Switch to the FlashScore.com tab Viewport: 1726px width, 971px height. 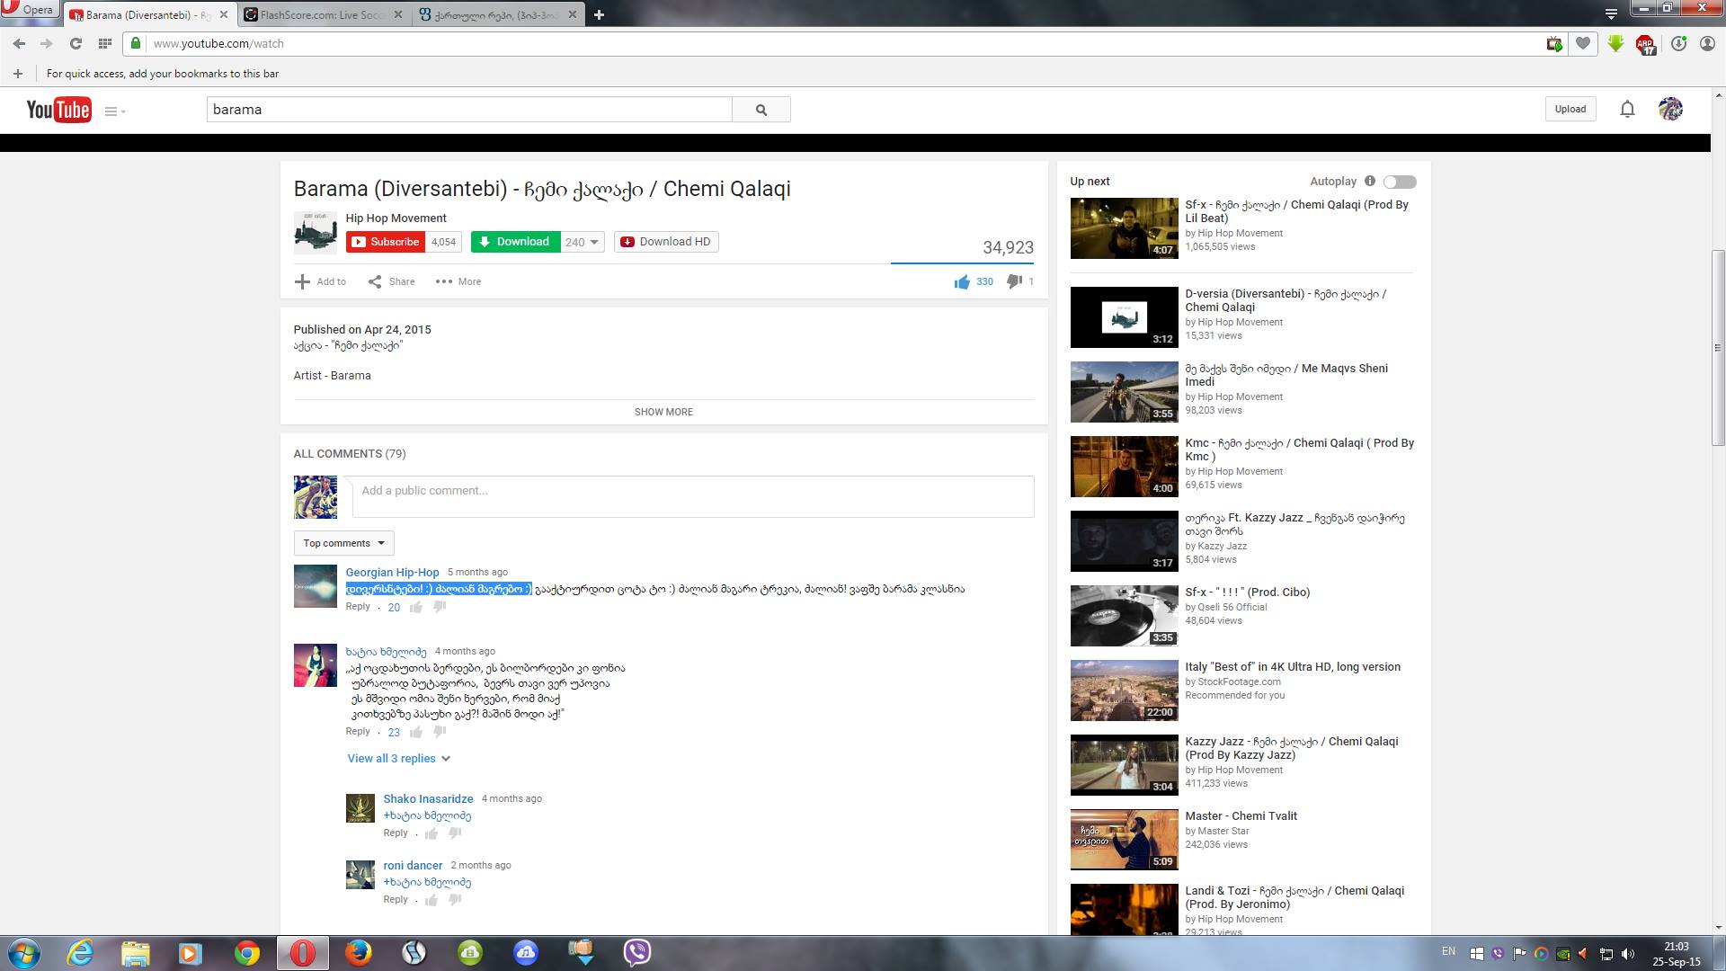pyautogui.click(x=324, y=14)
